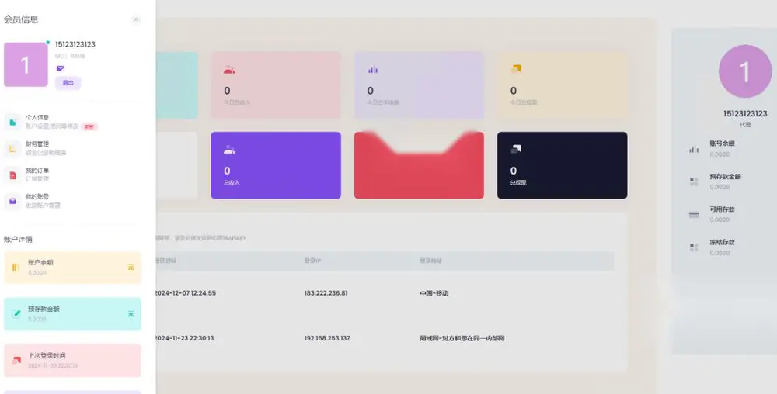777x394 pixels.
Task: Click the round profile avatar on the right
Action: (x=745, y=71)
